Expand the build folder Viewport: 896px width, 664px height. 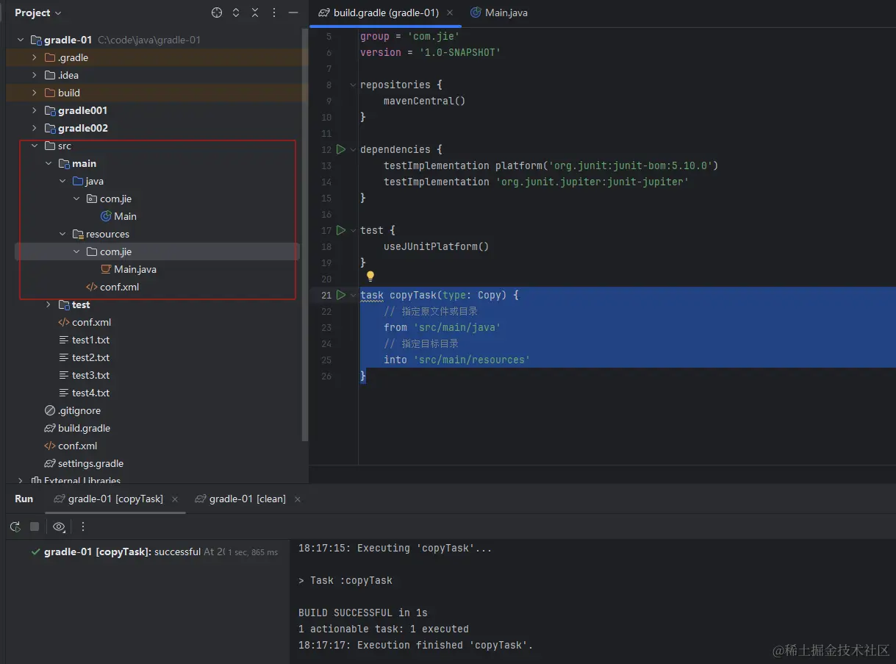click(34, 93)
